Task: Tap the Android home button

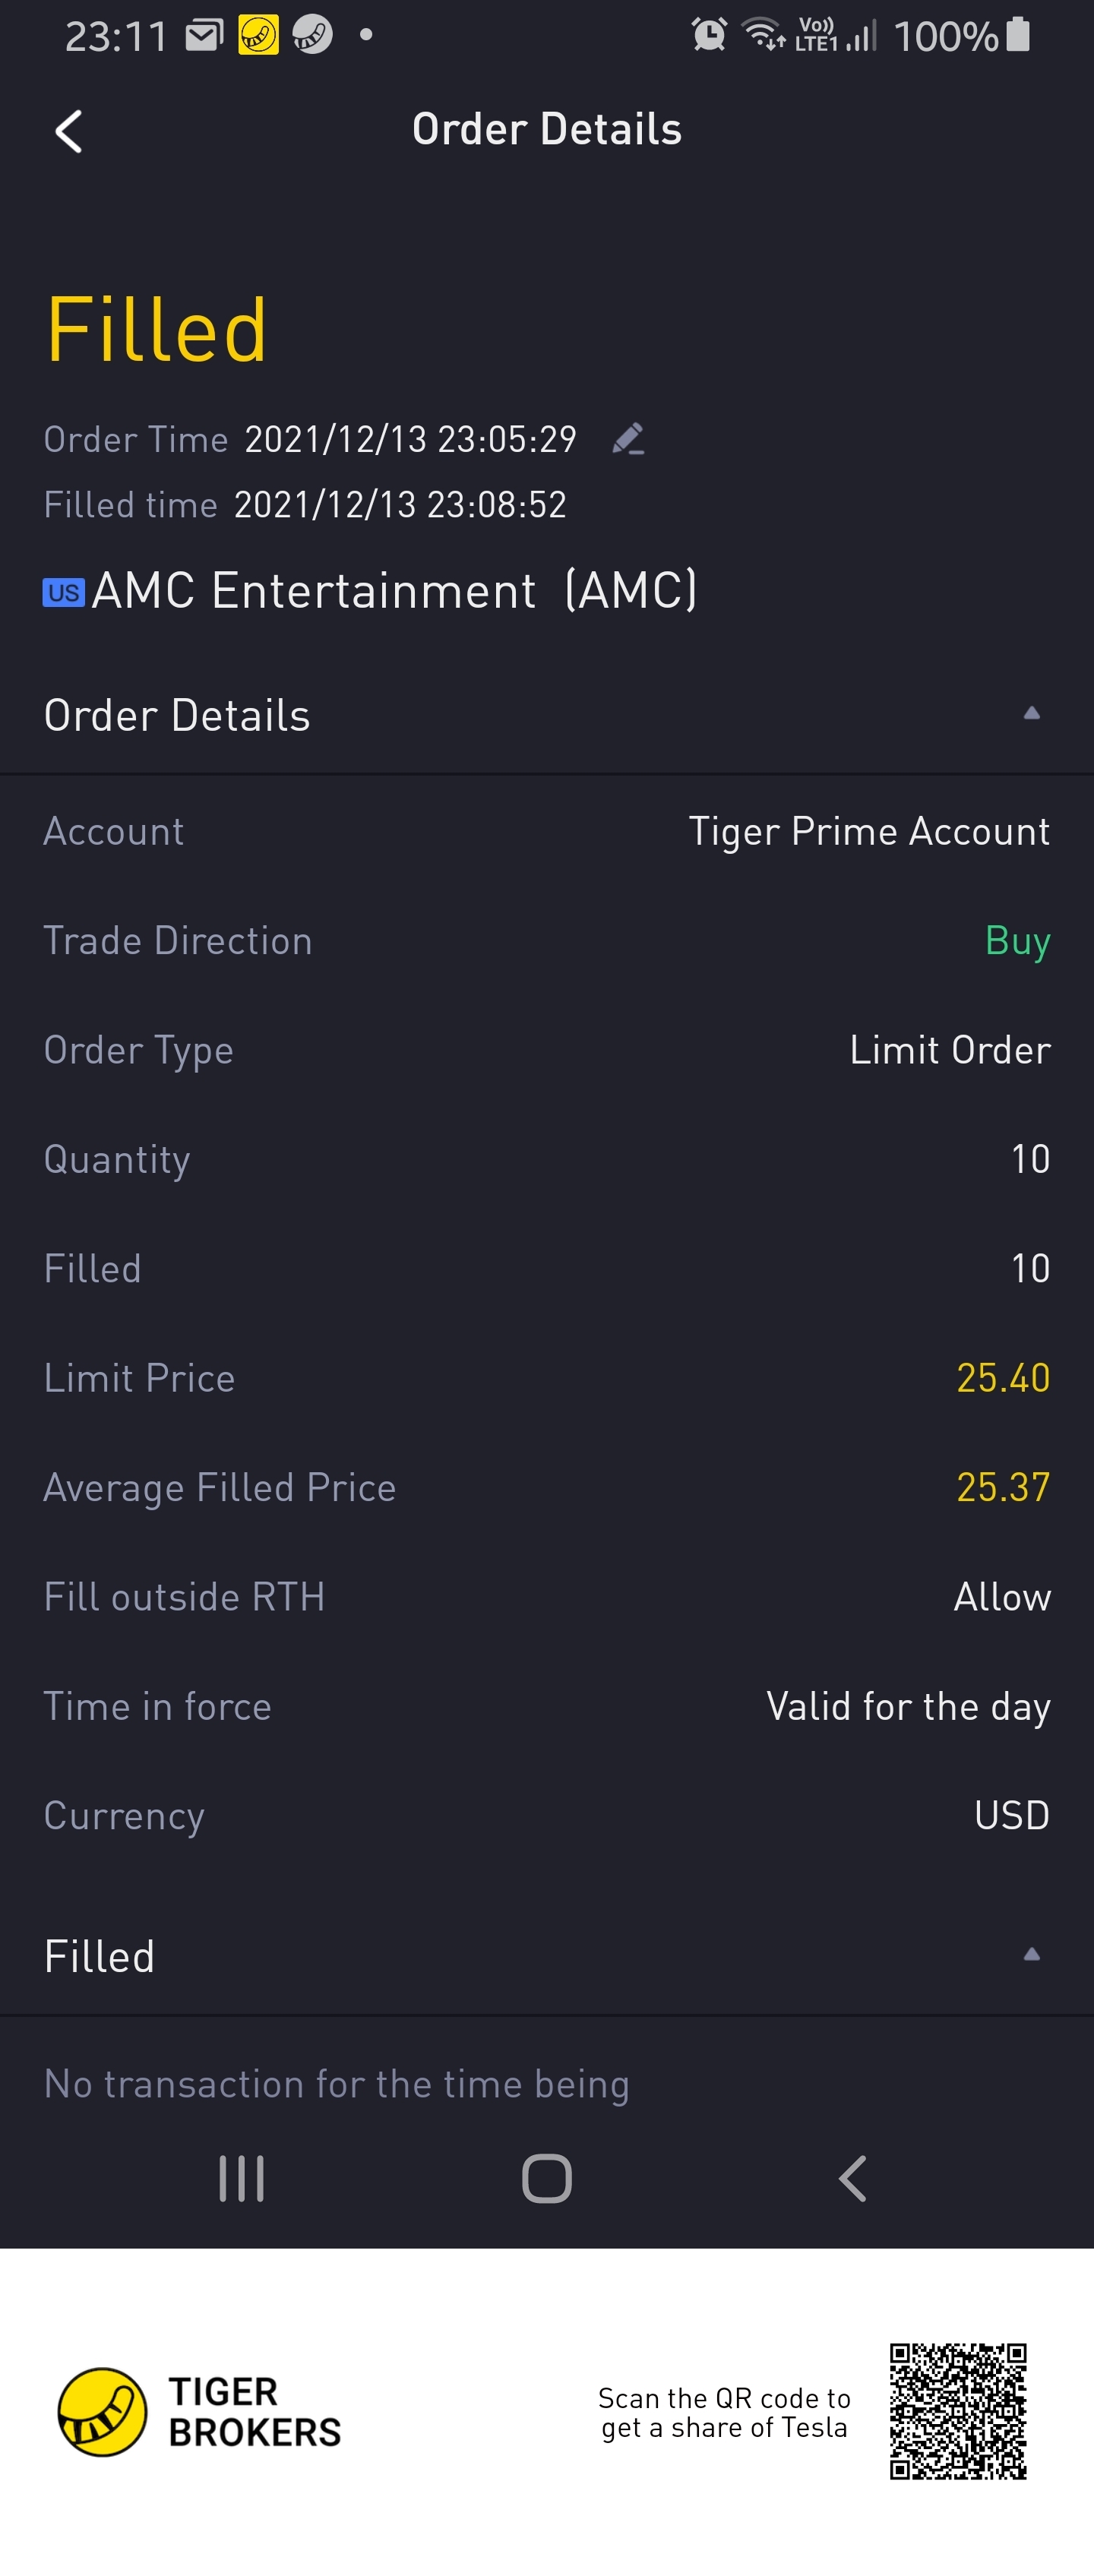Action: (547, 2178)
